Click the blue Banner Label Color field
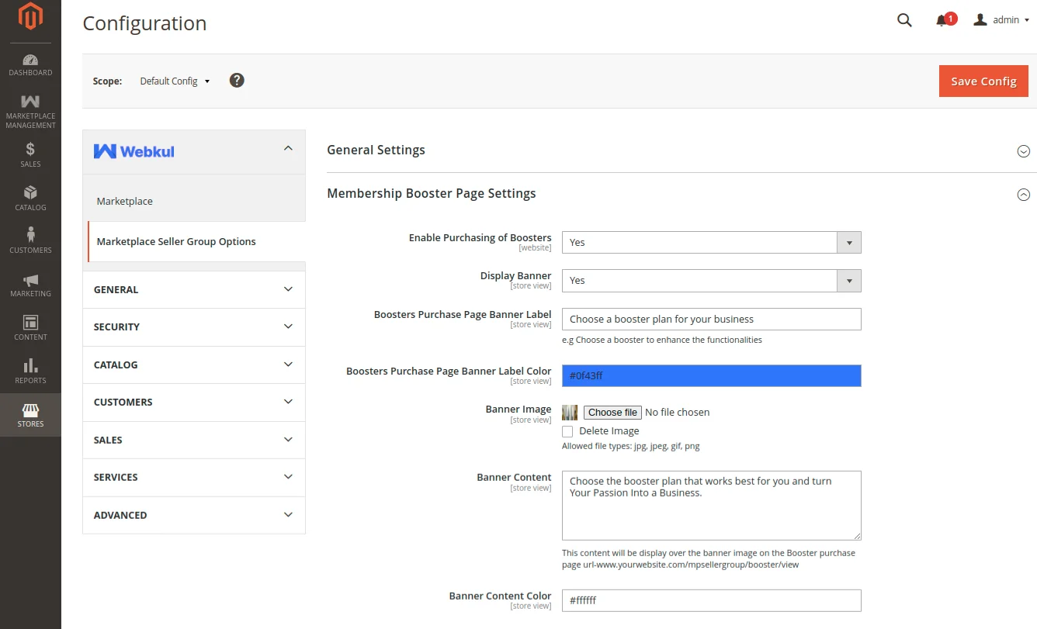 711,375
